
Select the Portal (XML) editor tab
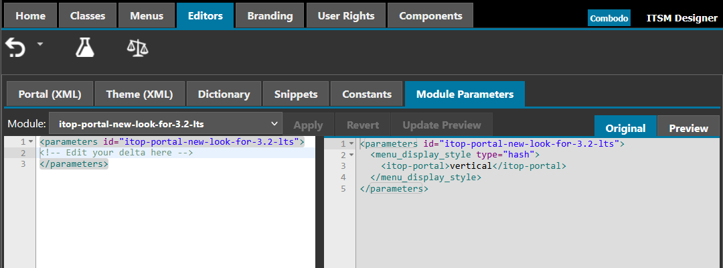[x=50, y=94]
